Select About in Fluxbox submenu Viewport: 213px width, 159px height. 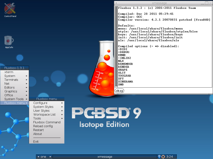(x=47, y=134)
